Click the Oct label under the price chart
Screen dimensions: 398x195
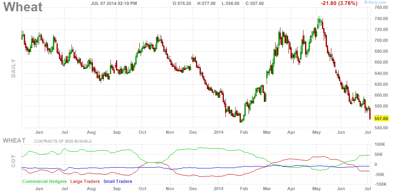coord(142,132)
